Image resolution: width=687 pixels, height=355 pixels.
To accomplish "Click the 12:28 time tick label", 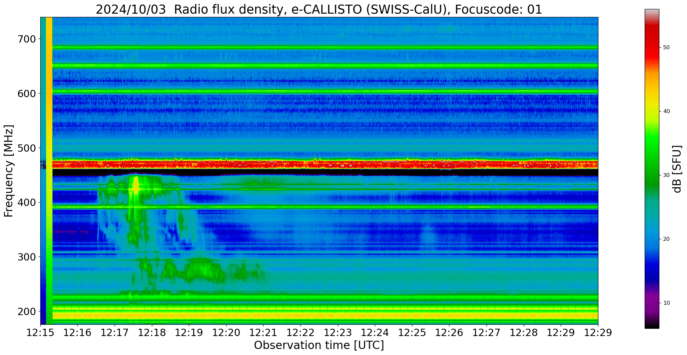I will click(524, 333).
